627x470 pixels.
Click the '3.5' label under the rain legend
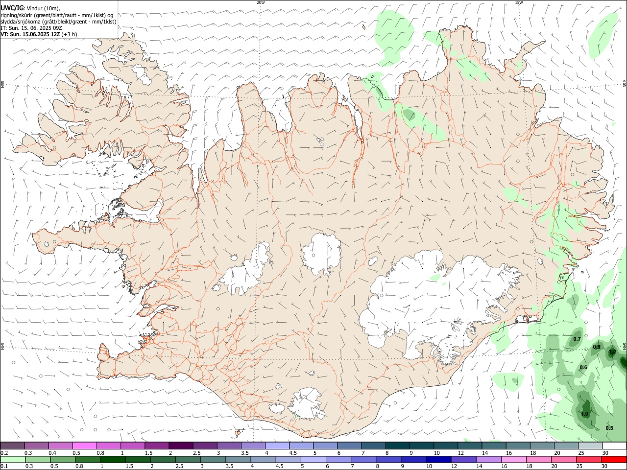coord(229,467)
